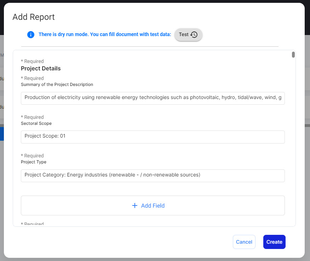Click the Create button
The height and width of the screenshot is (261, 310).
(x=274, y=242)
